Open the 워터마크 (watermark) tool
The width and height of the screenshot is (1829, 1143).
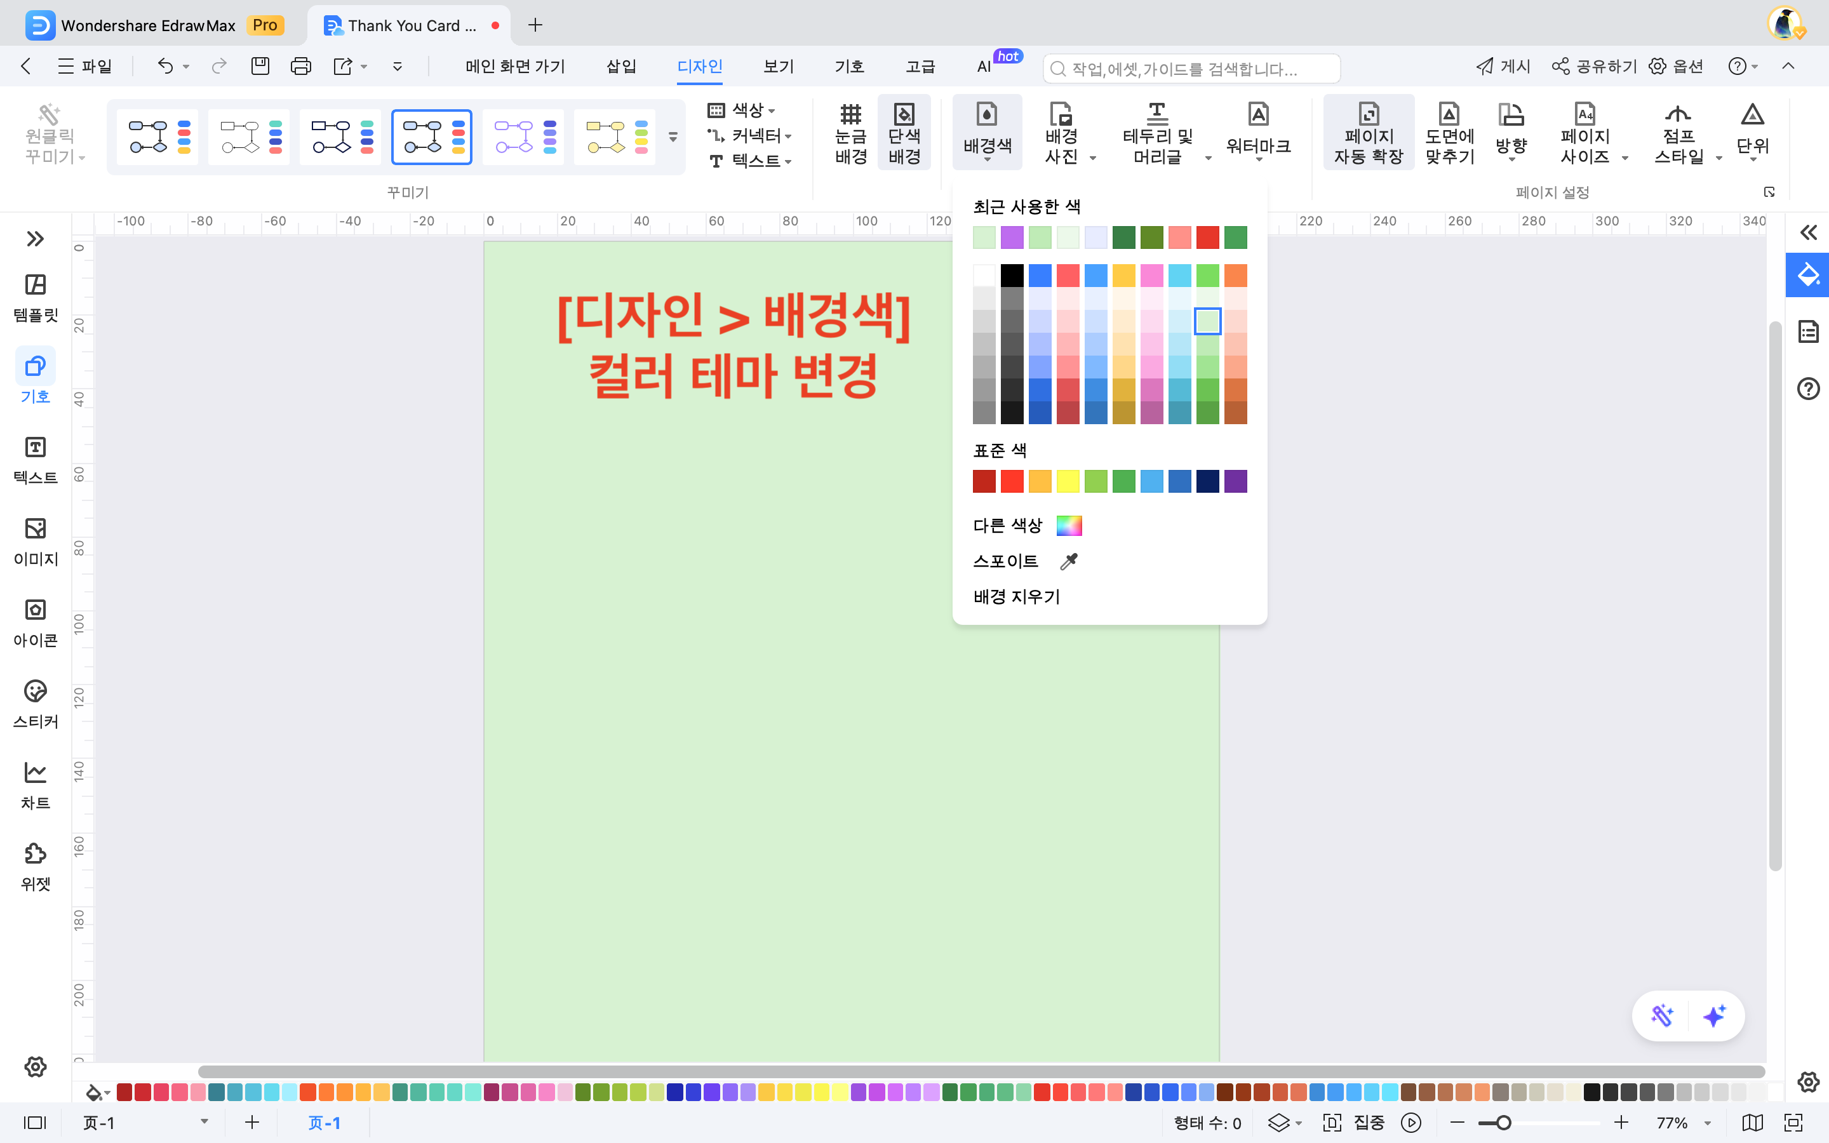click(1257, 131)
